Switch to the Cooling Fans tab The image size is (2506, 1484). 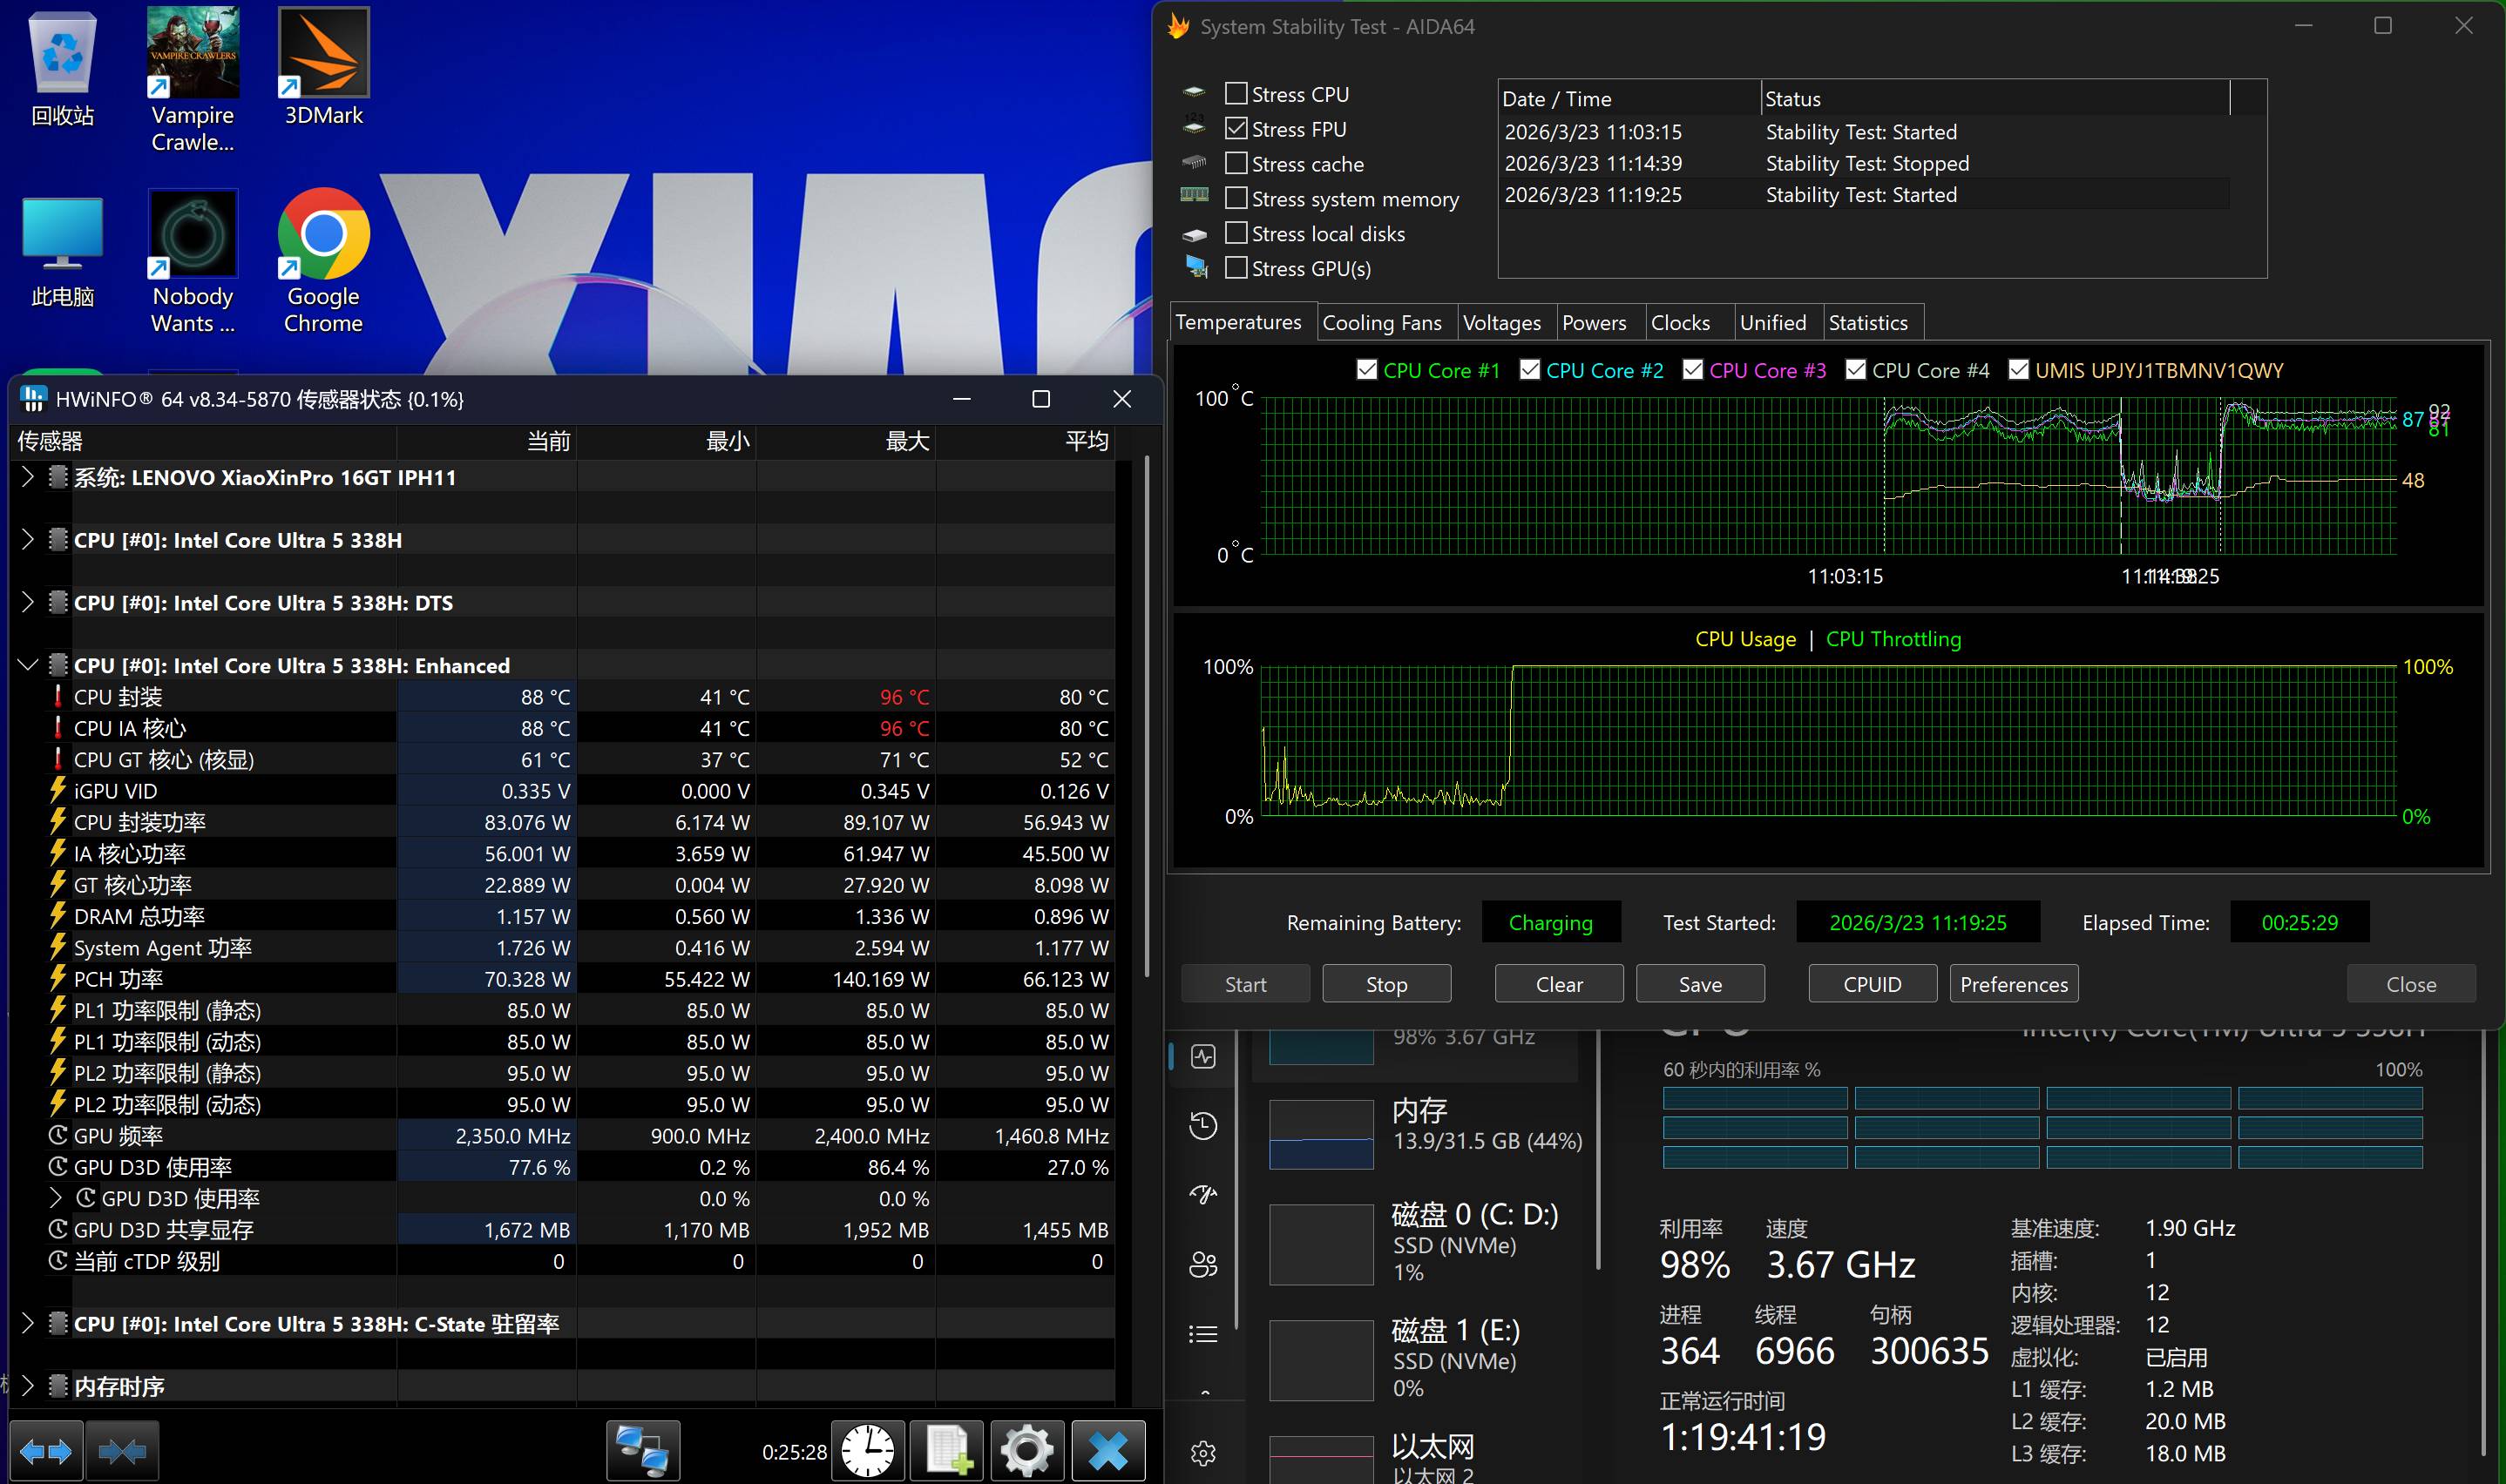tap(1382, 323)
